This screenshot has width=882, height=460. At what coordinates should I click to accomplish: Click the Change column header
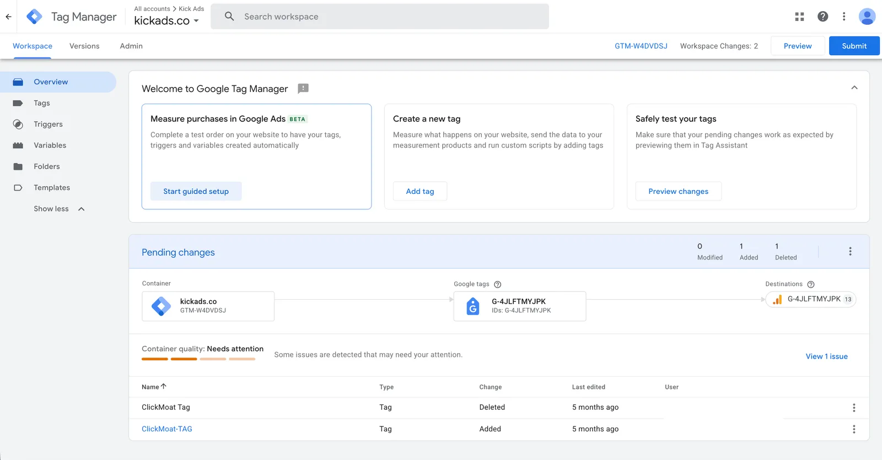click(x=491, y=387)
